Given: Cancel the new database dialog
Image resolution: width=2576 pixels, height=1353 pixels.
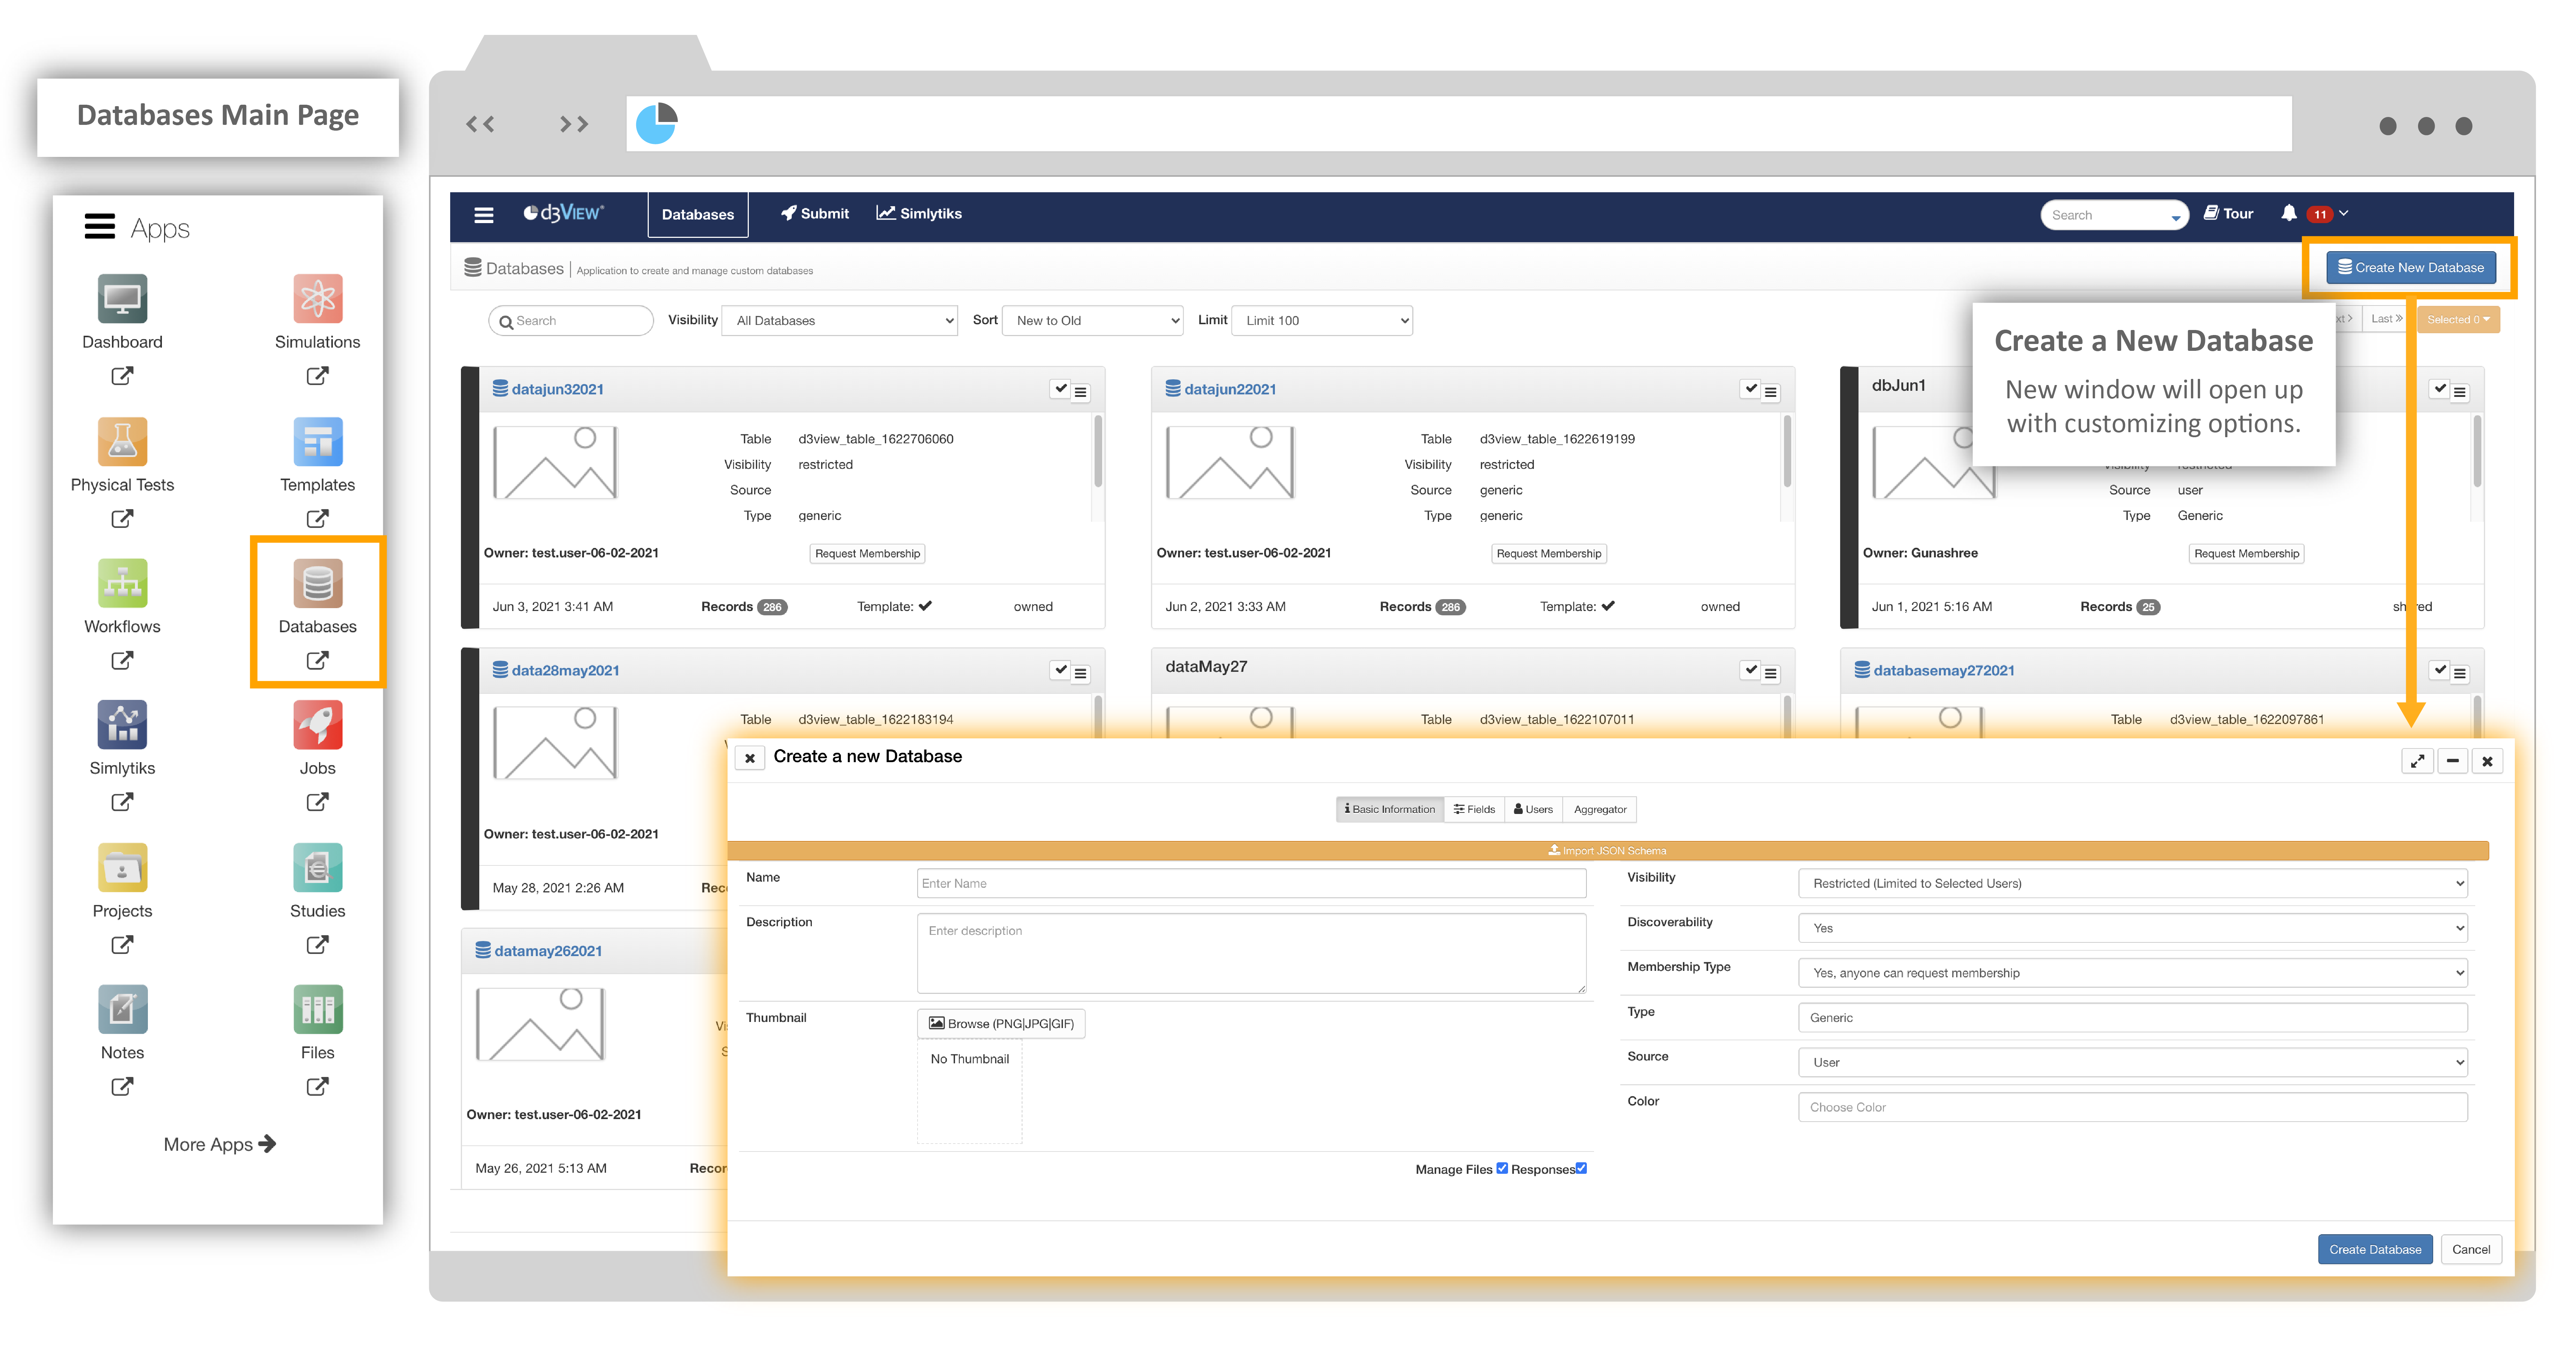Looking at the screenshot, I should [2471, 1249].
